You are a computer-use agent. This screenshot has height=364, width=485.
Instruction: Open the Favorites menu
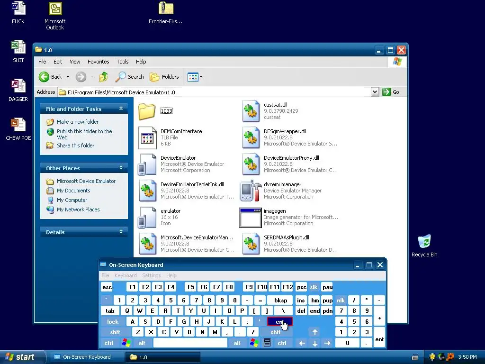pos(99,62)
